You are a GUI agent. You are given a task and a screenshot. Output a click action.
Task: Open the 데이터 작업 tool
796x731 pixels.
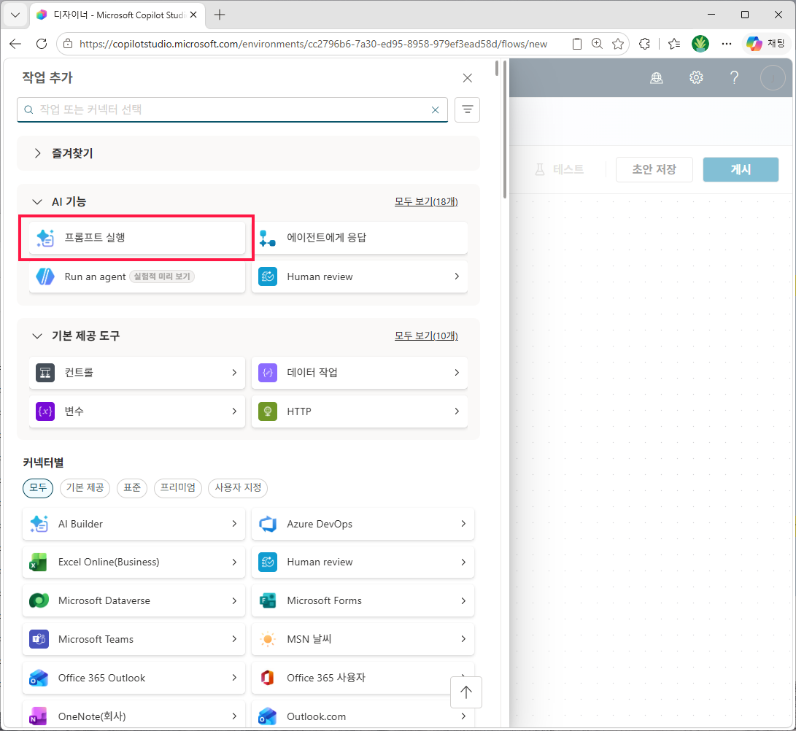[360, 373]
